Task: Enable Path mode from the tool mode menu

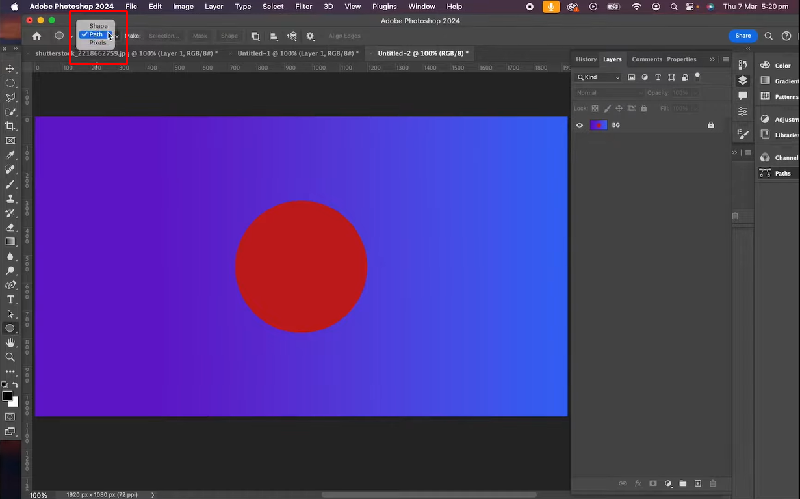Action: click(96, 34)
